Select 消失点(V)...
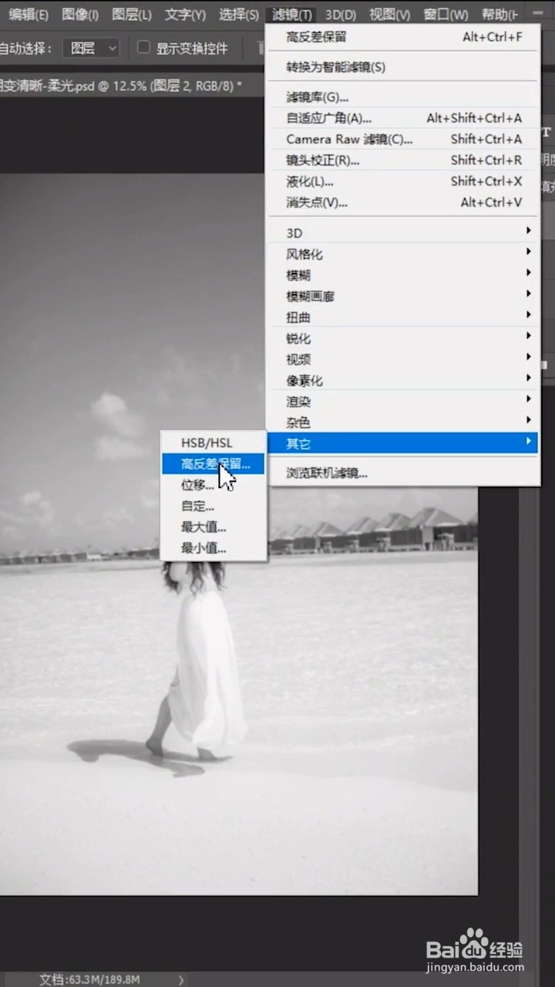The image size is (555, 987). coord(403,203)
